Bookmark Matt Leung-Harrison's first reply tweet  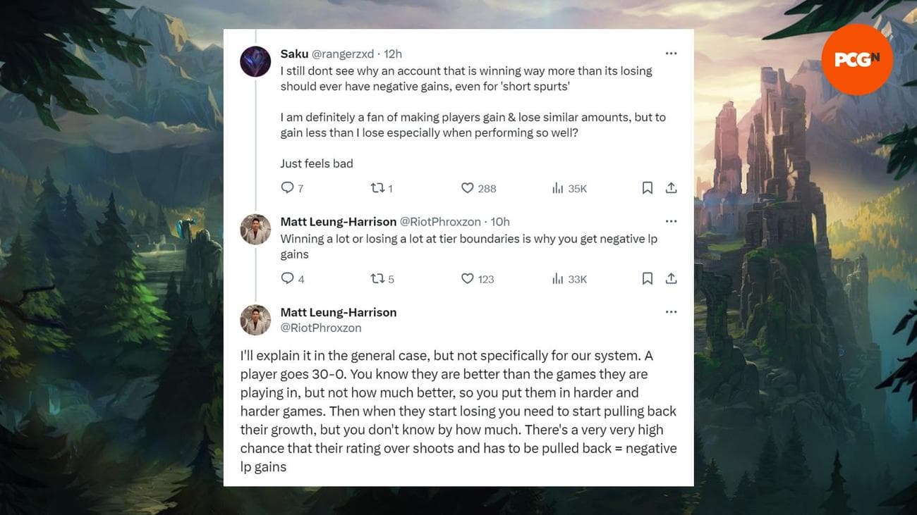647,278
